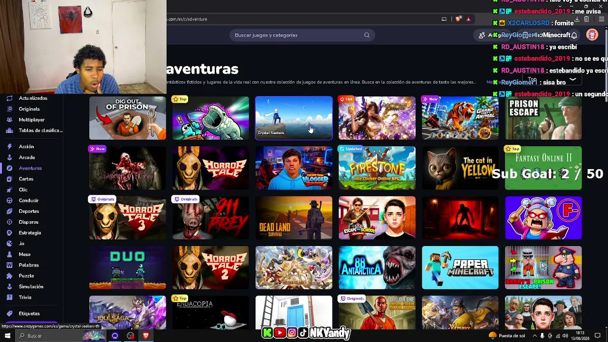The width and height of the screenshot is (608, 342).
Task: Open the taskbar clock and date
Action: (580, 336)
